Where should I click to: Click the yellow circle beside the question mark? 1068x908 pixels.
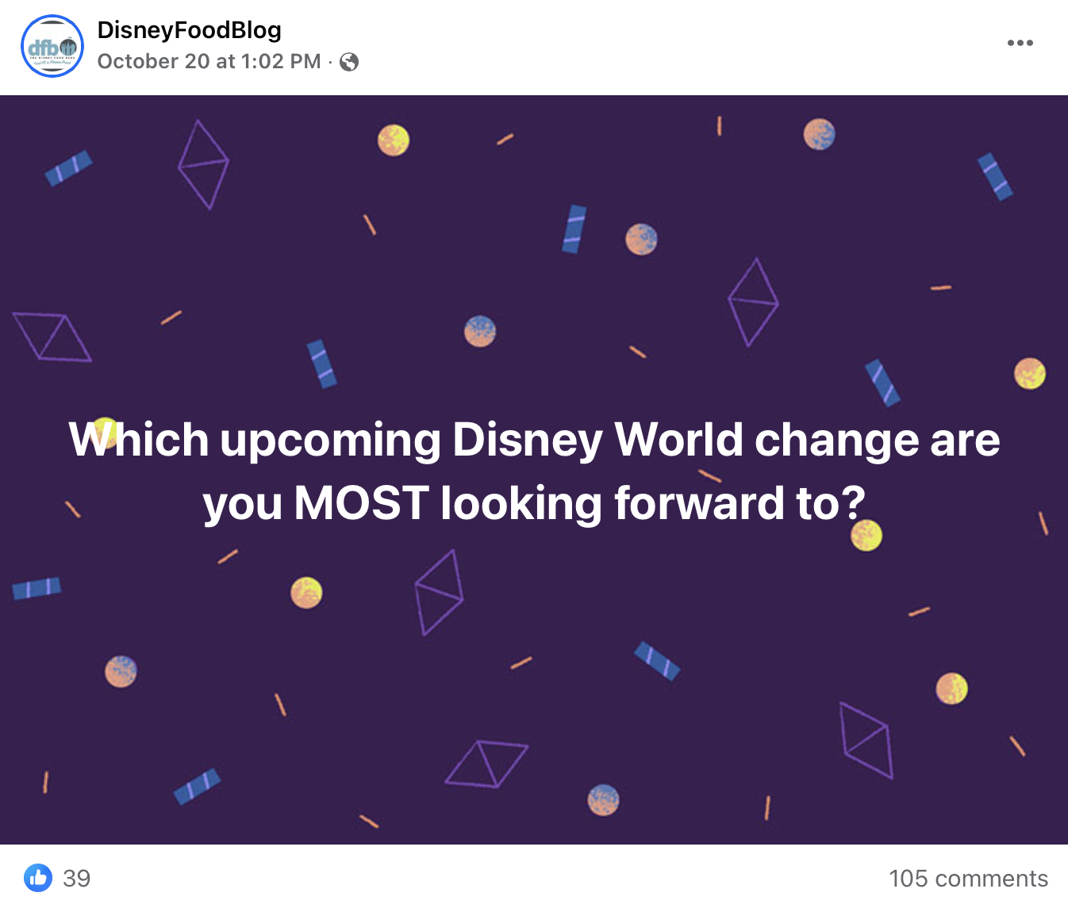point(866,536)
